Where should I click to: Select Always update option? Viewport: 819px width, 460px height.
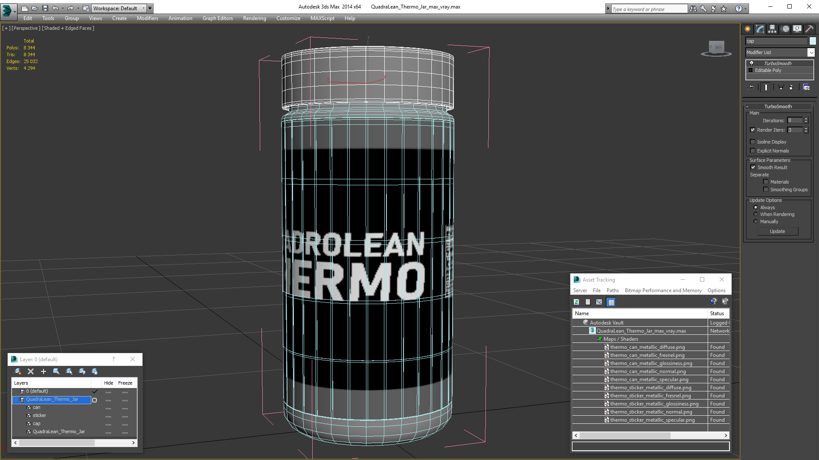755,207
